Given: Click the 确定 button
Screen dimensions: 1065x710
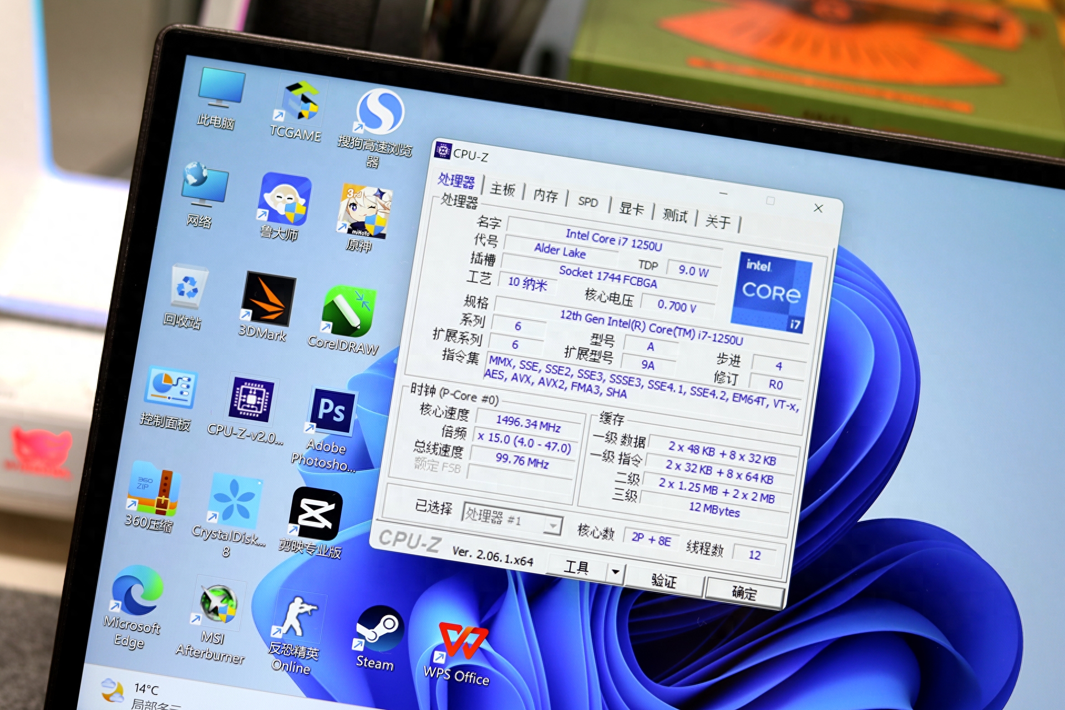Looking at the screenshot, I should click(x=744, y=592).
